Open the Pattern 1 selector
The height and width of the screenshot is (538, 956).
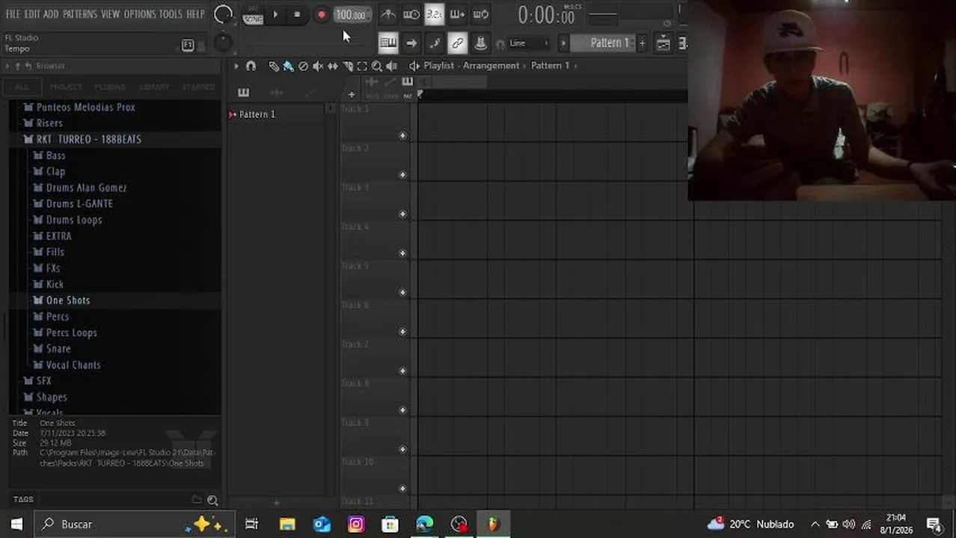pyautogui.click(x=608, y=43)
